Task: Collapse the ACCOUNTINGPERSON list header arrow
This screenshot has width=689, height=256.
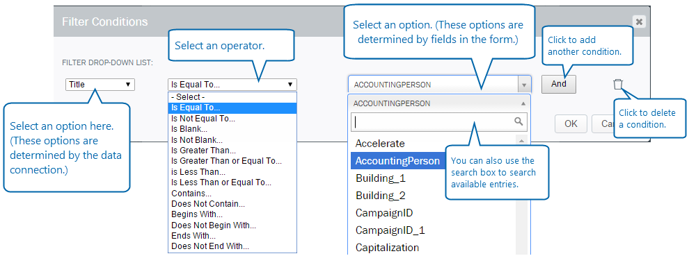Action: click(x=523, y=104)
